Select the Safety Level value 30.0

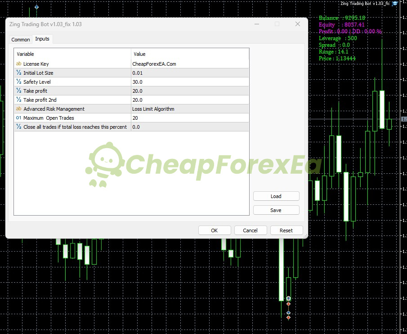pos(190,82)
